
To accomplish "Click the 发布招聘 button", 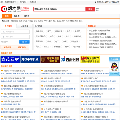I will click(8, 47).
